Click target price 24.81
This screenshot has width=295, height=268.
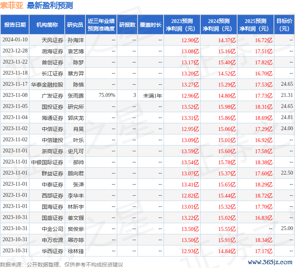pos(287,118)
